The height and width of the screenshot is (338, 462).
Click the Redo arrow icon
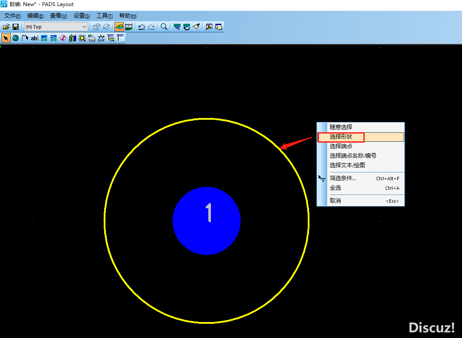click(151, 27)
